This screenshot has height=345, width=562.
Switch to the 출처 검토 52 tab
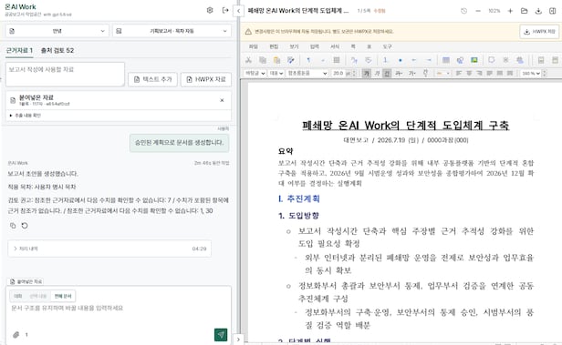tap(57, 50)
